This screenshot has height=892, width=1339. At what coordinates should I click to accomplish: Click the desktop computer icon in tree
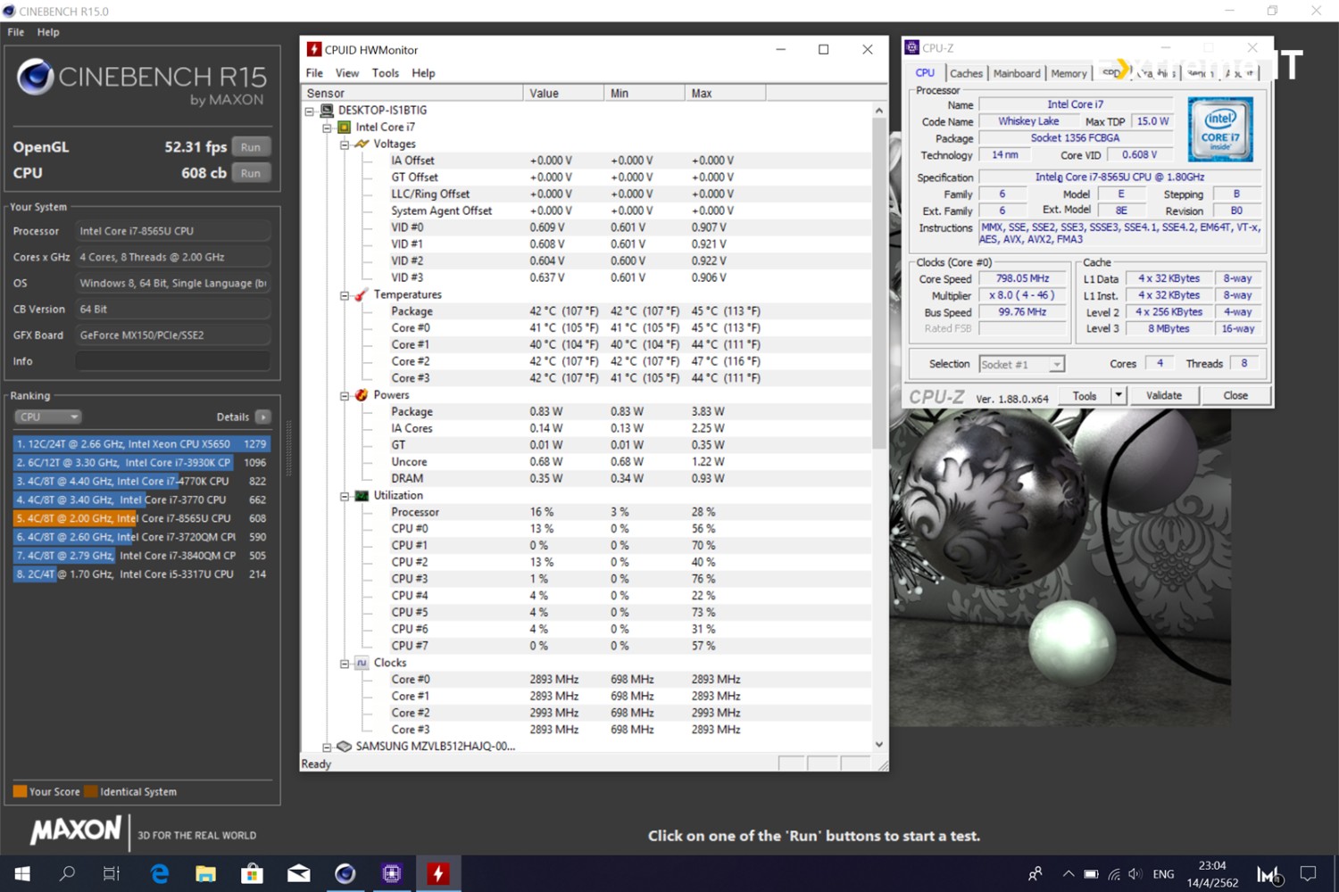click(327, 111)
